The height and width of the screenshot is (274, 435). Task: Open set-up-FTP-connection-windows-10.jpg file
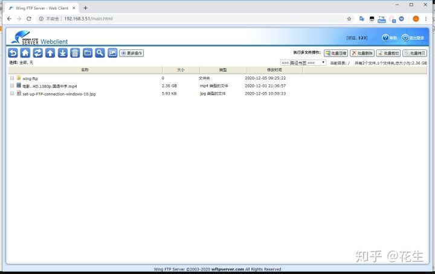59,94
